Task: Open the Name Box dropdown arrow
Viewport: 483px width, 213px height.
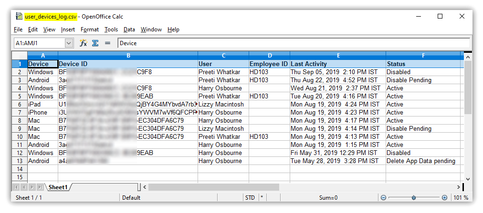Action: [69, 43]
